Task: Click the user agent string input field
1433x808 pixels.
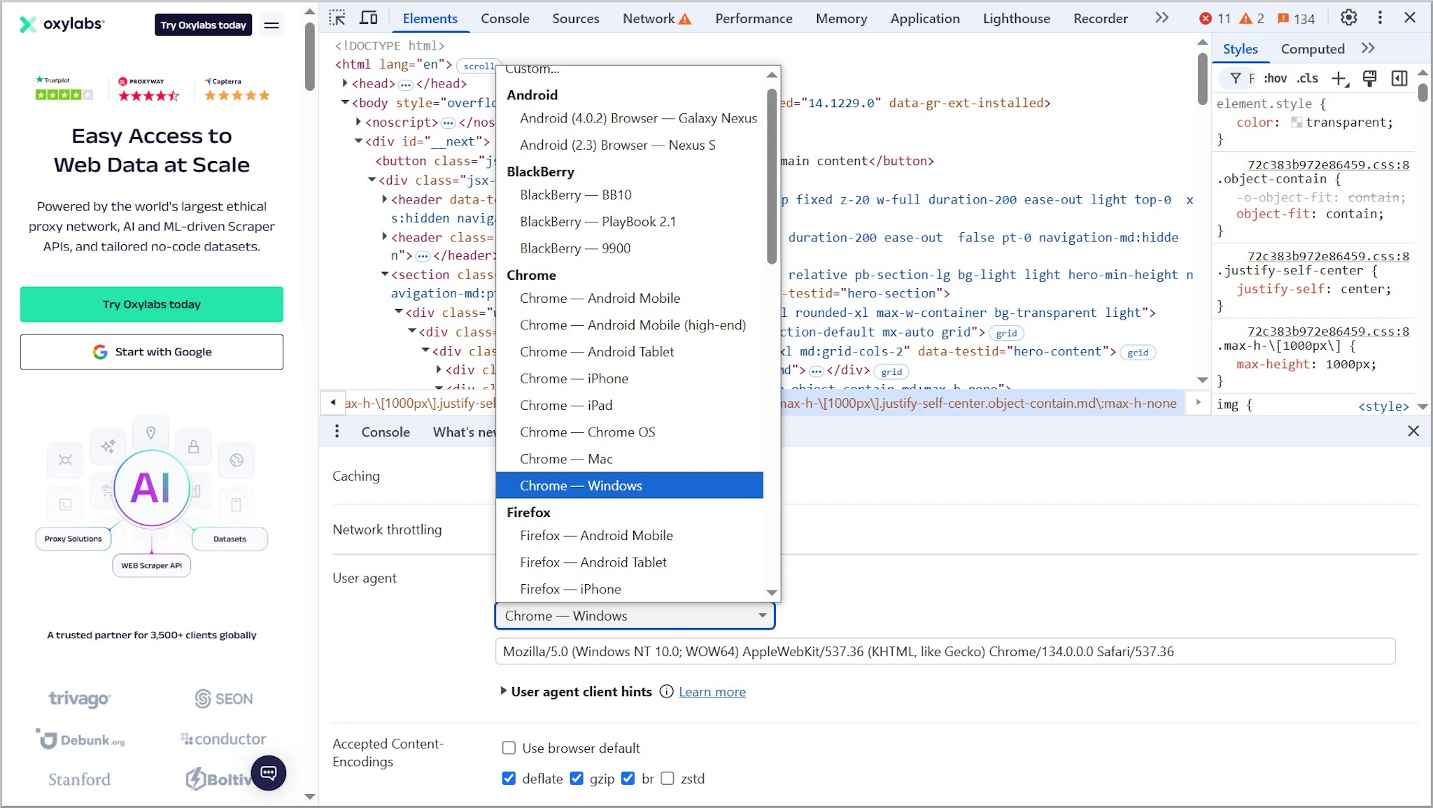Action: pos(945,651)
